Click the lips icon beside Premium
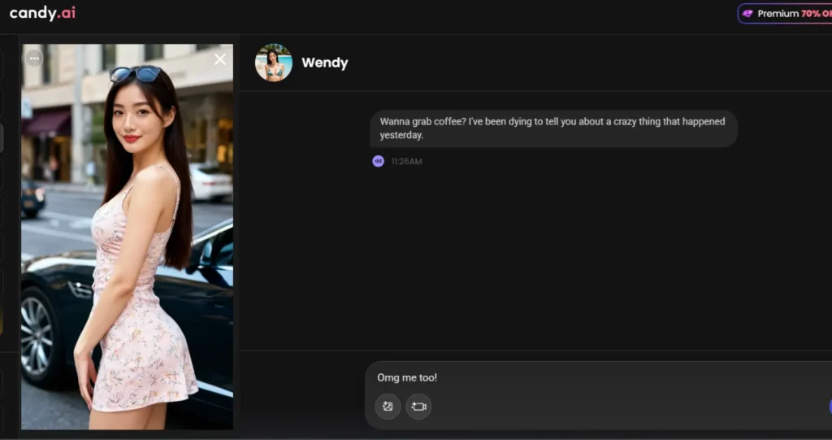 tap(747, 14)
